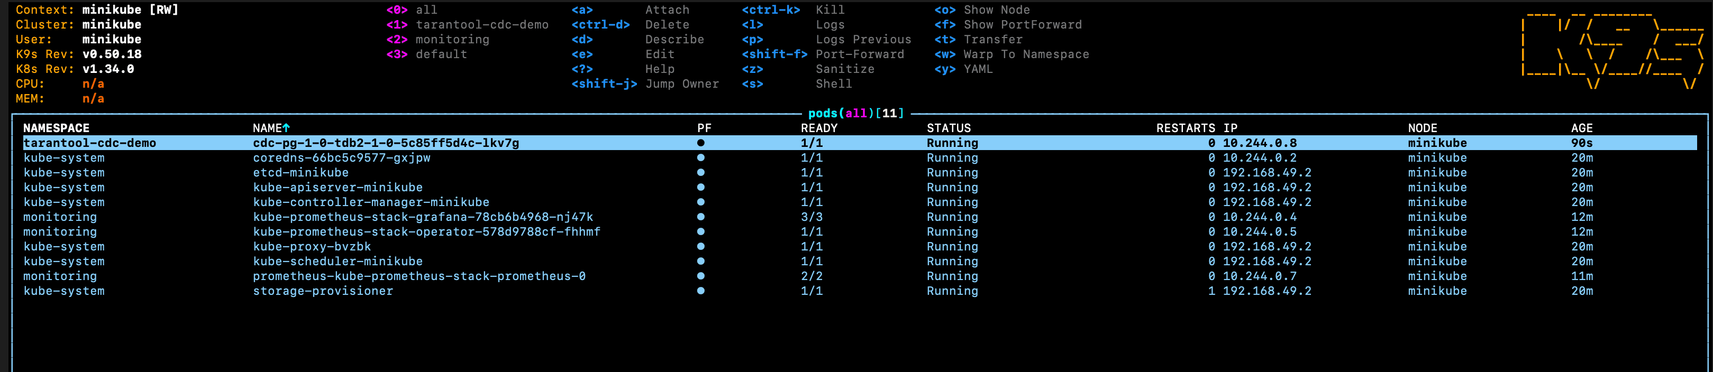Click the PF dot on kube-proxy-bvzbk row
Image resolution: width=1713 pixels, height=372 pixels.
(x=700, y=246)
